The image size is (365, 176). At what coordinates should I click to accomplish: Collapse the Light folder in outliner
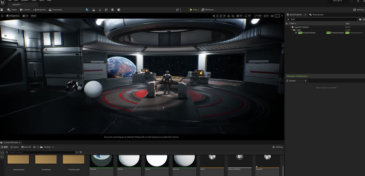(x=292, y=30)
